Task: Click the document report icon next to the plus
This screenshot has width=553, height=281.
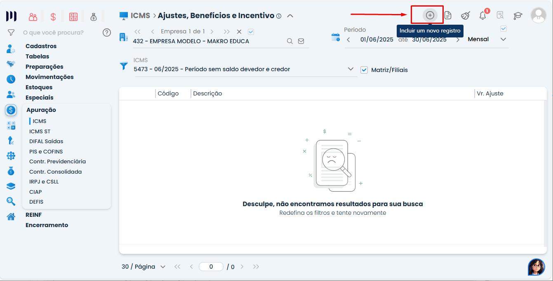Action: pos(448,15)
